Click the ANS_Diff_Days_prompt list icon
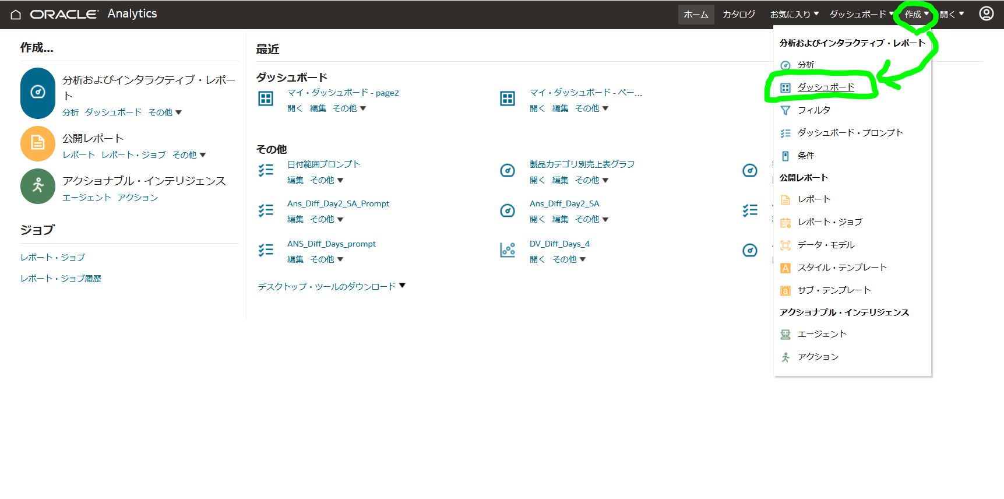Image resolution: width=1004 pixels, height=499 pixels. pos(266,250)
